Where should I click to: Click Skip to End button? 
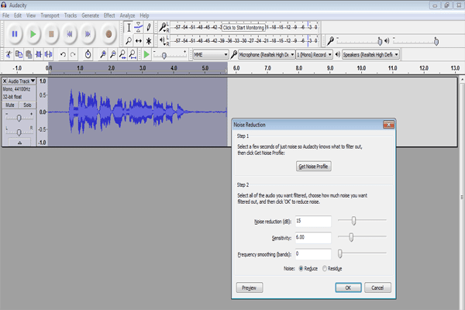pos(88,34)
